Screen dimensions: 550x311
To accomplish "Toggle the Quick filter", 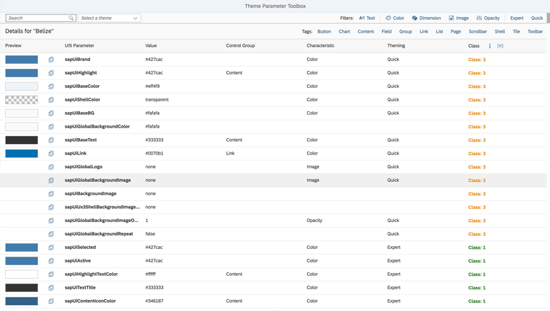I will point(537,18).
